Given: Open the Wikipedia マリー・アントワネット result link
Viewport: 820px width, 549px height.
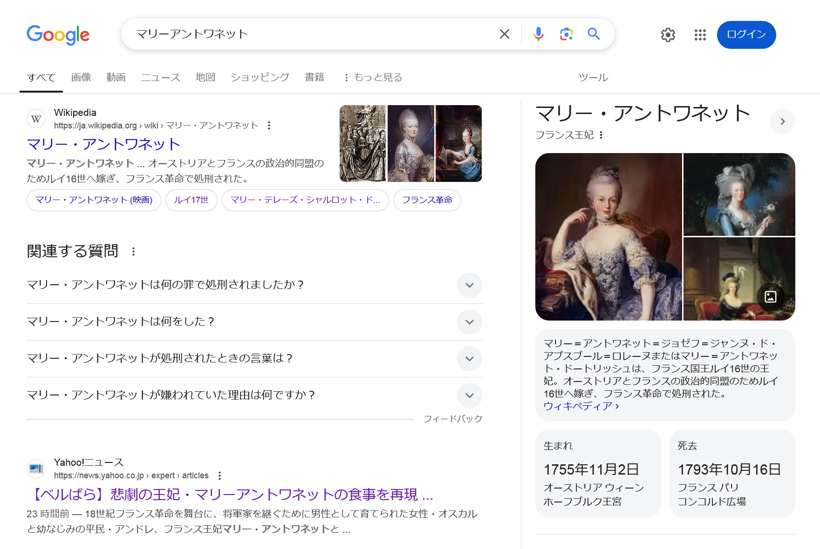Looking at the screenshot, I should [103, 144].
